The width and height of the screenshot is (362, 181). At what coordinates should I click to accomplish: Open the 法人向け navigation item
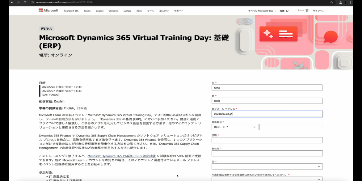164,11
